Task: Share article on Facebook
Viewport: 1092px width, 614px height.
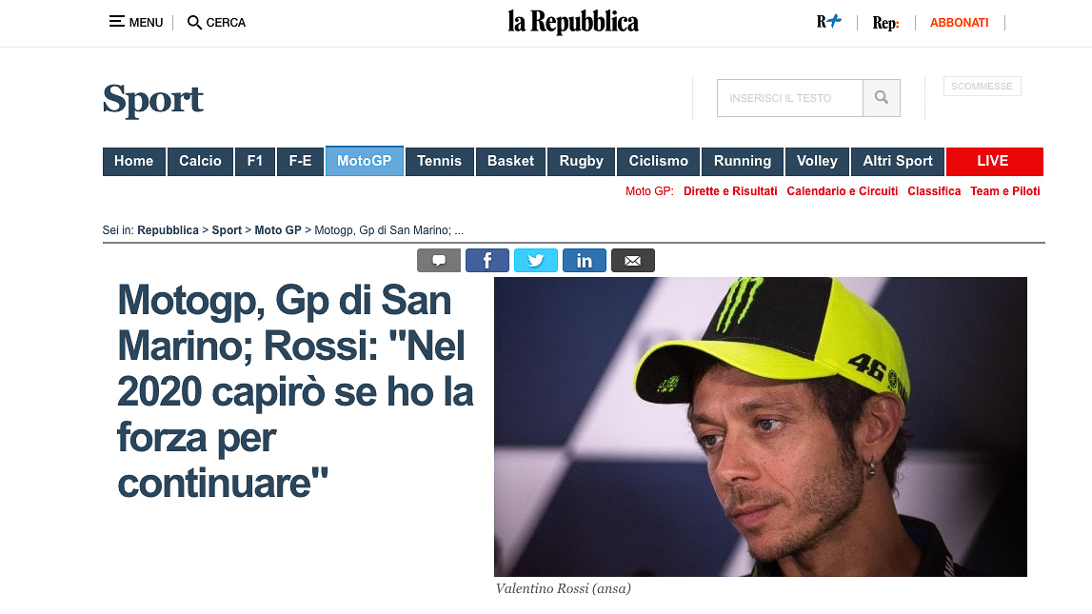Action: (x=486, y=261)
